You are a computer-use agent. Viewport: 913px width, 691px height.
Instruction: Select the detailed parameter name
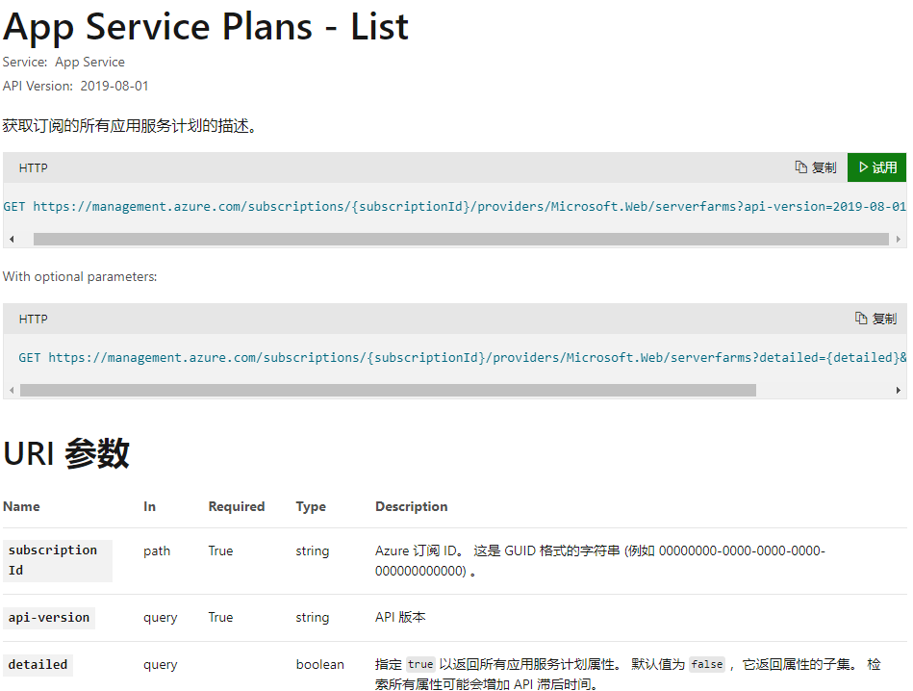tap(38, 665)
